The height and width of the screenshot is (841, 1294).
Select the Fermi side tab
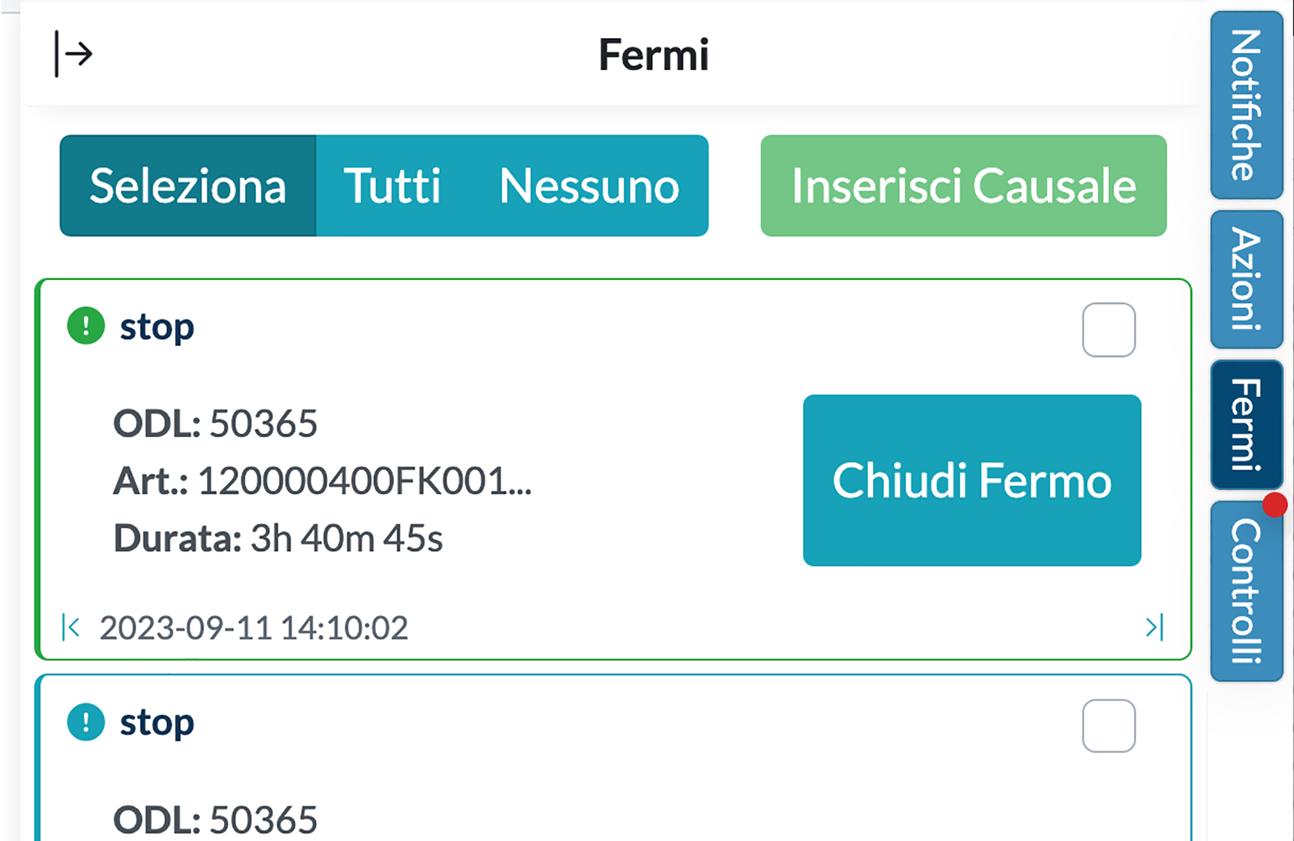(1246, 424)
